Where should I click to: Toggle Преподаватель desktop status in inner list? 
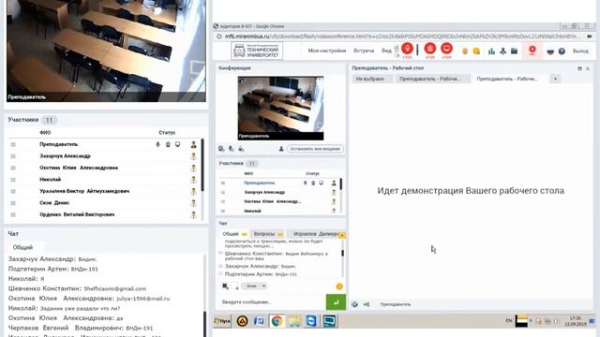(322, 183)
